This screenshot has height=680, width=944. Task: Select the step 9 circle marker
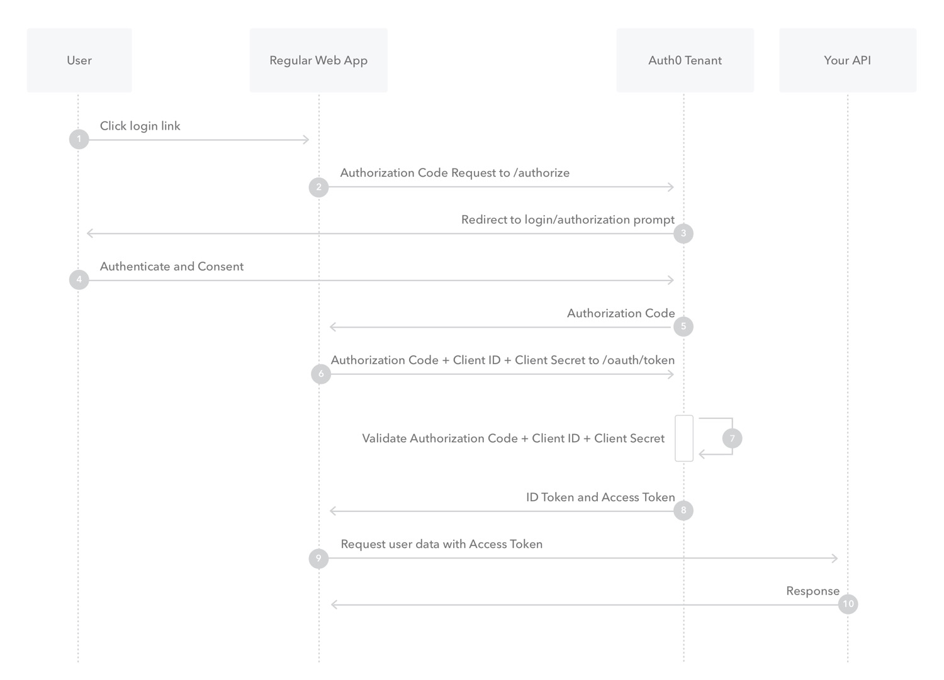318,558
